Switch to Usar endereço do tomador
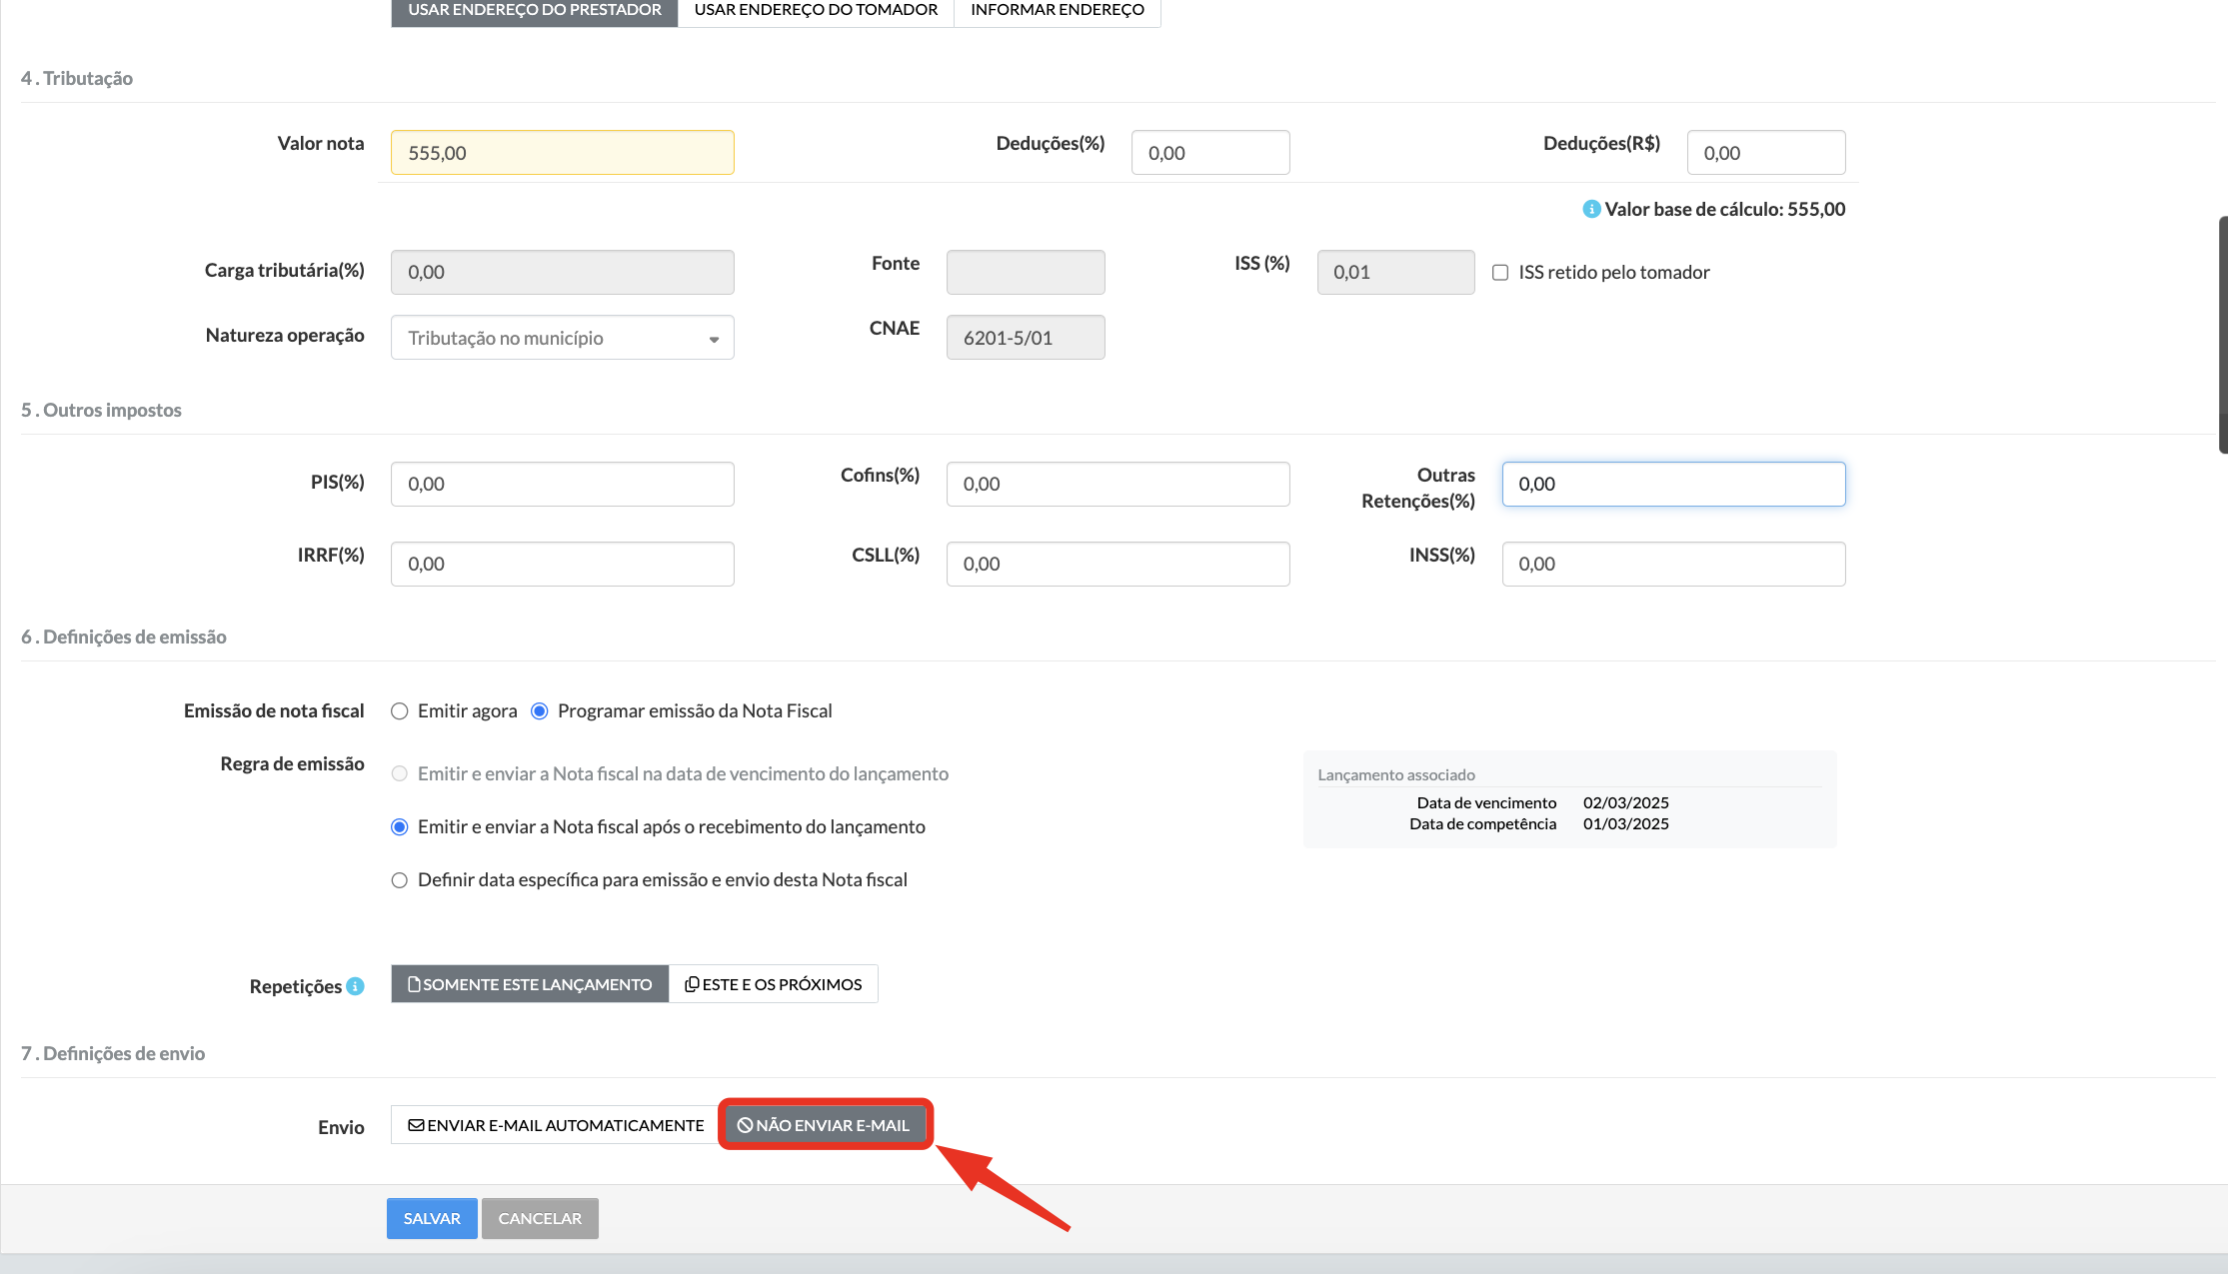Screen dimensions: 2228x1274 816,10
